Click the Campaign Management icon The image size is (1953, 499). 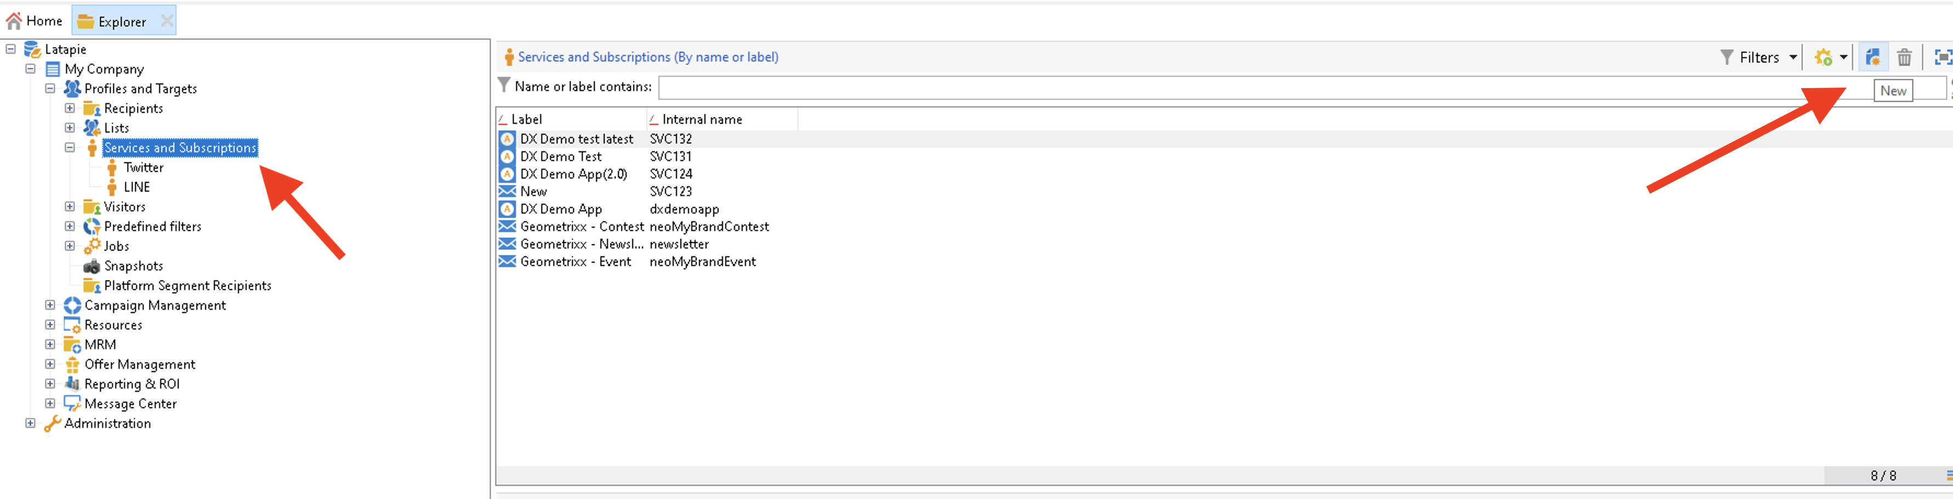tap(72, 305)
